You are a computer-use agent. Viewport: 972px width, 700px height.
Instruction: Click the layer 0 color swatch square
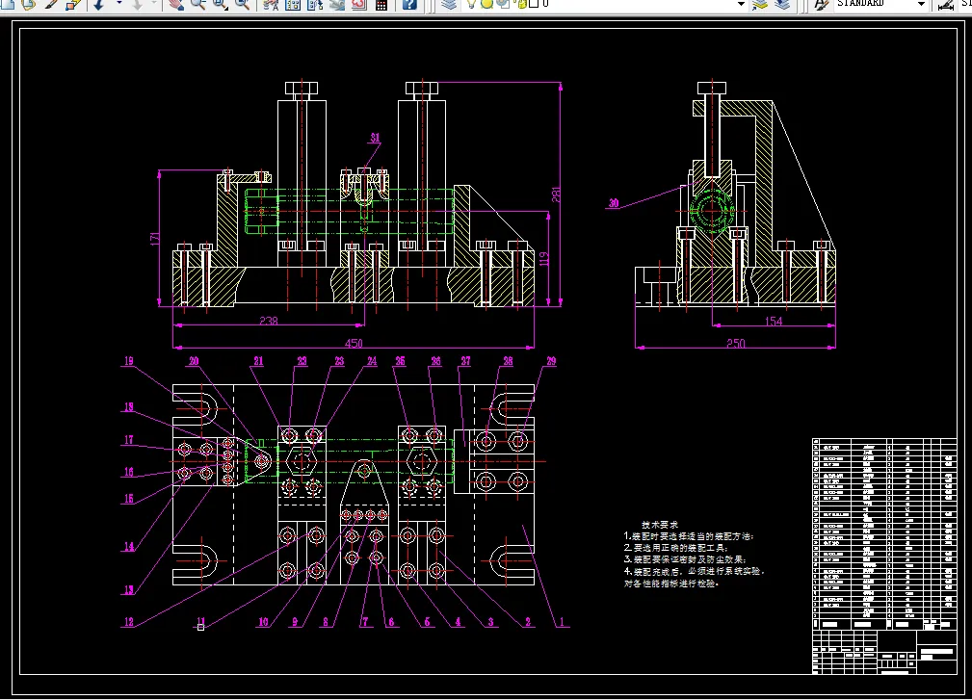click(x=533, y=4)
